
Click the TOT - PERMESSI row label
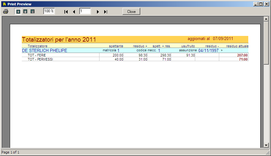(x=40, y=59)
